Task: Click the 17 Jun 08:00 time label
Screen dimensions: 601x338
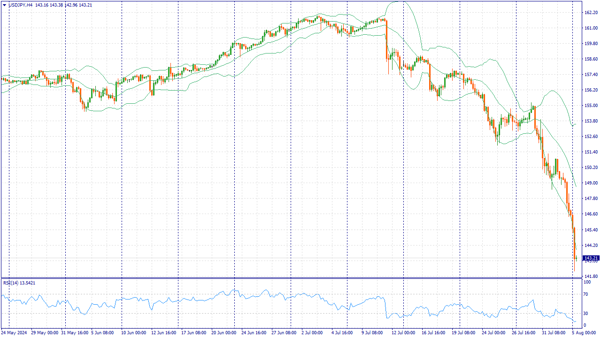Action: [x=194, y=333]
